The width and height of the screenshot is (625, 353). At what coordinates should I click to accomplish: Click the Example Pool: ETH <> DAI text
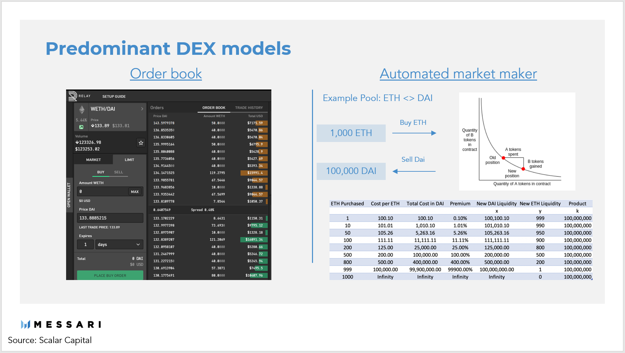click(377, 98)
